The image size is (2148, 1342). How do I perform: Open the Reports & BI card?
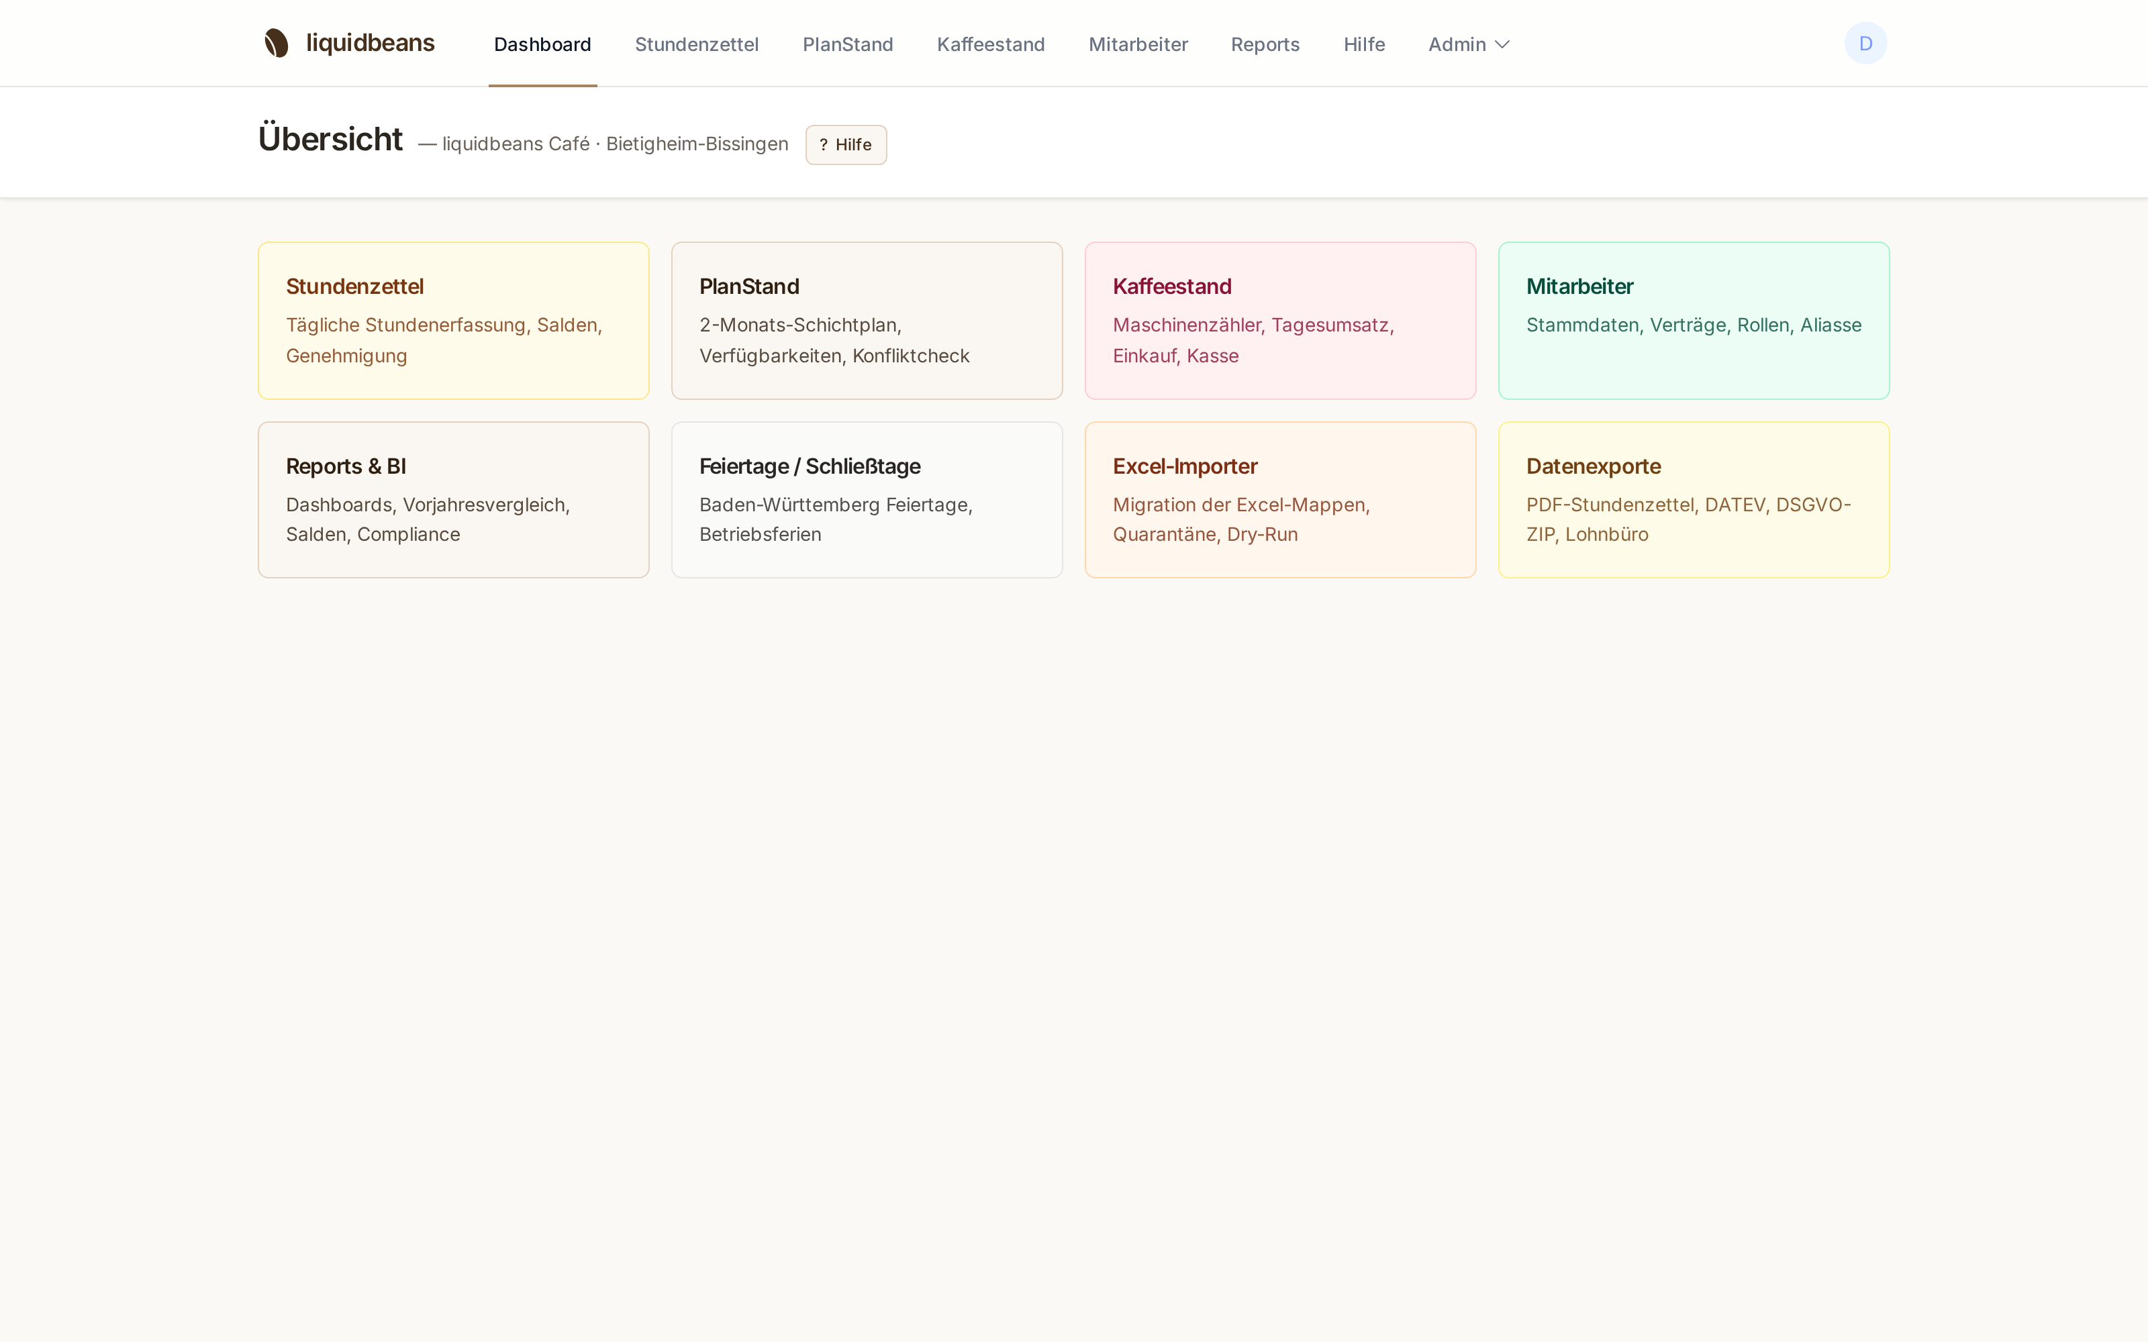pyautogui.click(x=454, y=500)
